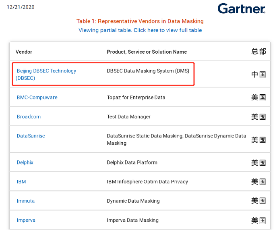Click 'Viewing partial table. Click here to view full table'
The image size is (279, 235).
click(140, 30)
